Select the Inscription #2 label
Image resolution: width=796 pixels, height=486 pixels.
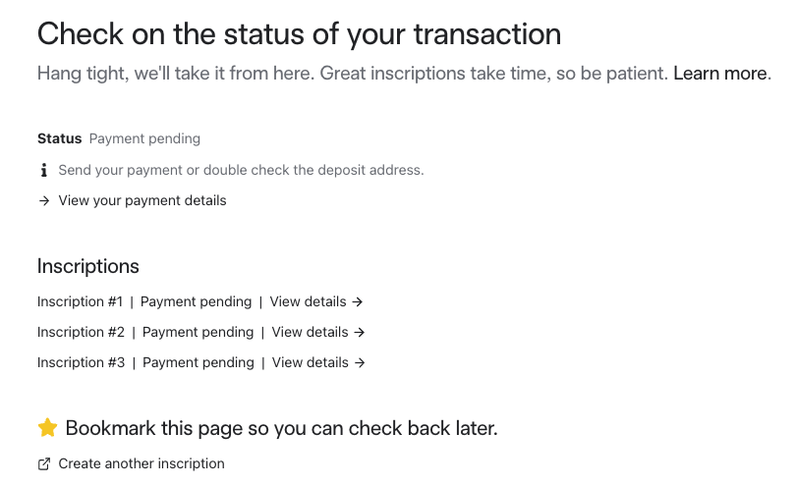pyautogui.click(x=81, y=332)
